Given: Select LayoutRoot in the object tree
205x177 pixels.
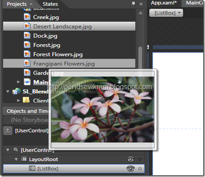Looking at the screenshot, I should [x=43, y=159].
